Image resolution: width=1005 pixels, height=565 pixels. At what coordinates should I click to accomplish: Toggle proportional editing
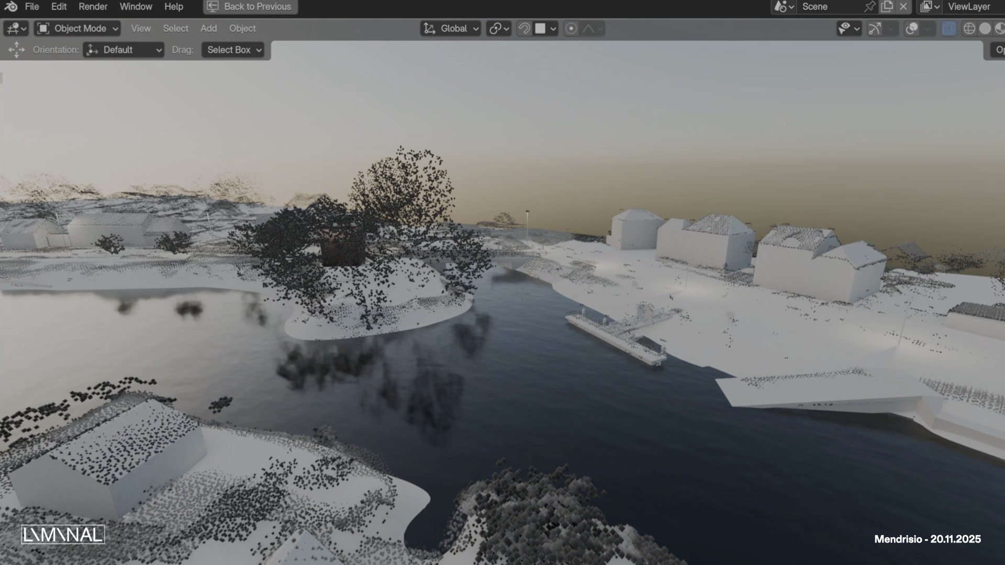[x=571, y=28]
